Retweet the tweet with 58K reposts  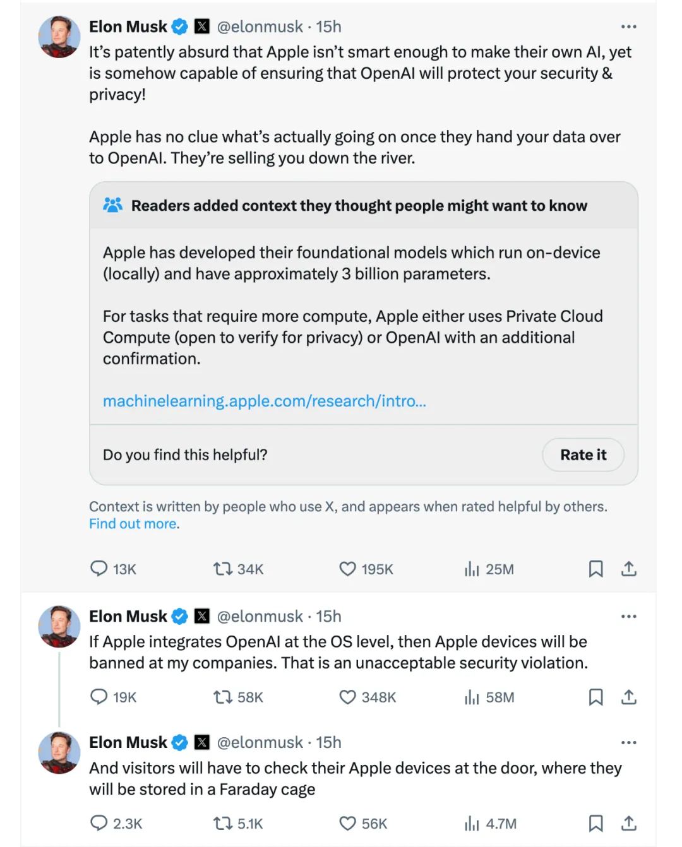[x=222, y=697]
